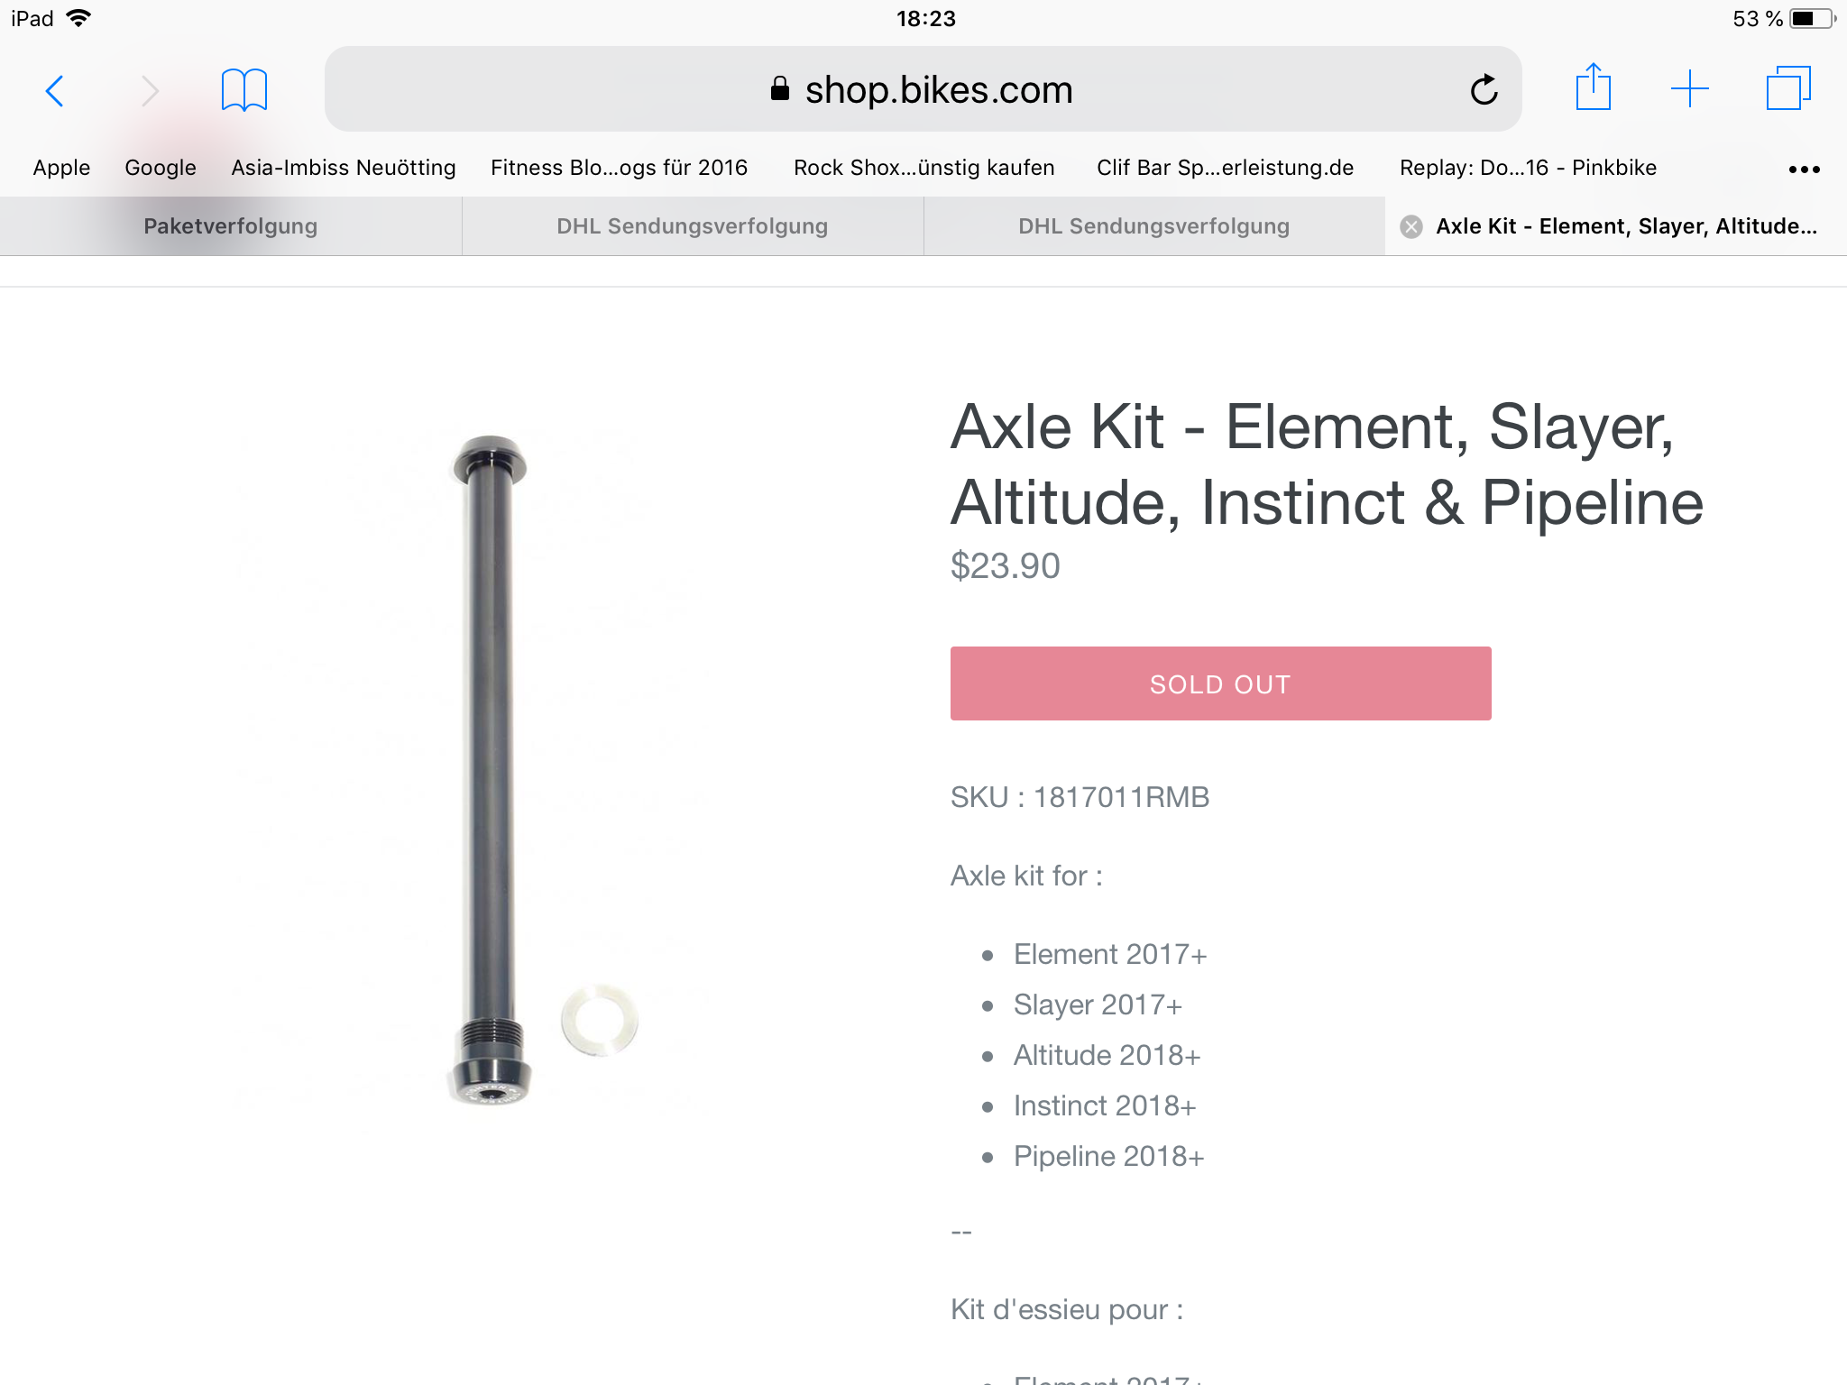Image resolution: width=1847 pixels, height=1385 pixels.
Task: Reload the page with refresh icon
Action: click(1484, 90)
